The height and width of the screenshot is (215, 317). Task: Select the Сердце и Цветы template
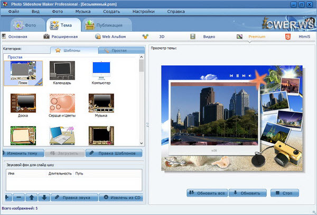click(62, 105)
